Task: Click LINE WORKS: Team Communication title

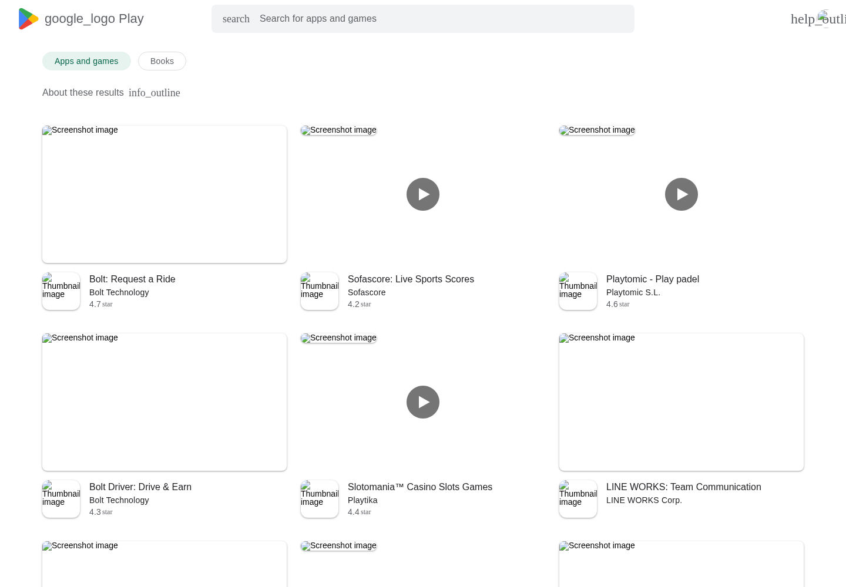Action: (684, 487)
